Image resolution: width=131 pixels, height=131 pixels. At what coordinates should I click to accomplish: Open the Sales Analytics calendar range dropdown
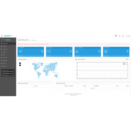coord(127,59)
